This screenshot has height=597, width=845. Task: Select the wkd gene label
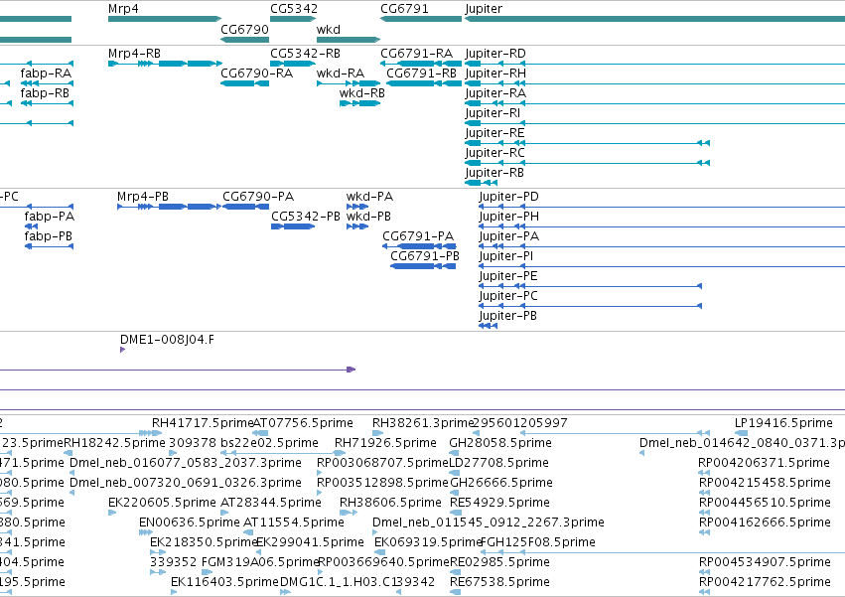pyautogui.click(x=329, y=29)
